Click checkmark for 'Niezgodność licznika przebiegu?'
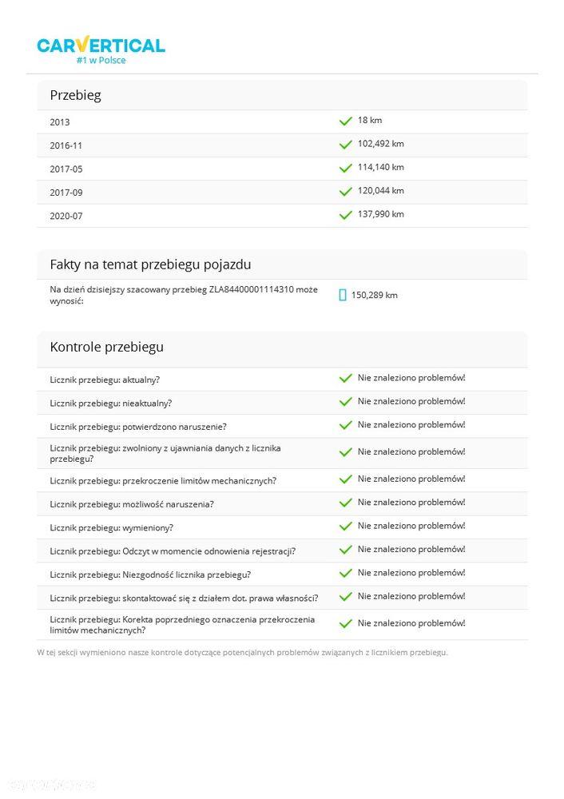The image size is (564, 799). tap(345, 573)
